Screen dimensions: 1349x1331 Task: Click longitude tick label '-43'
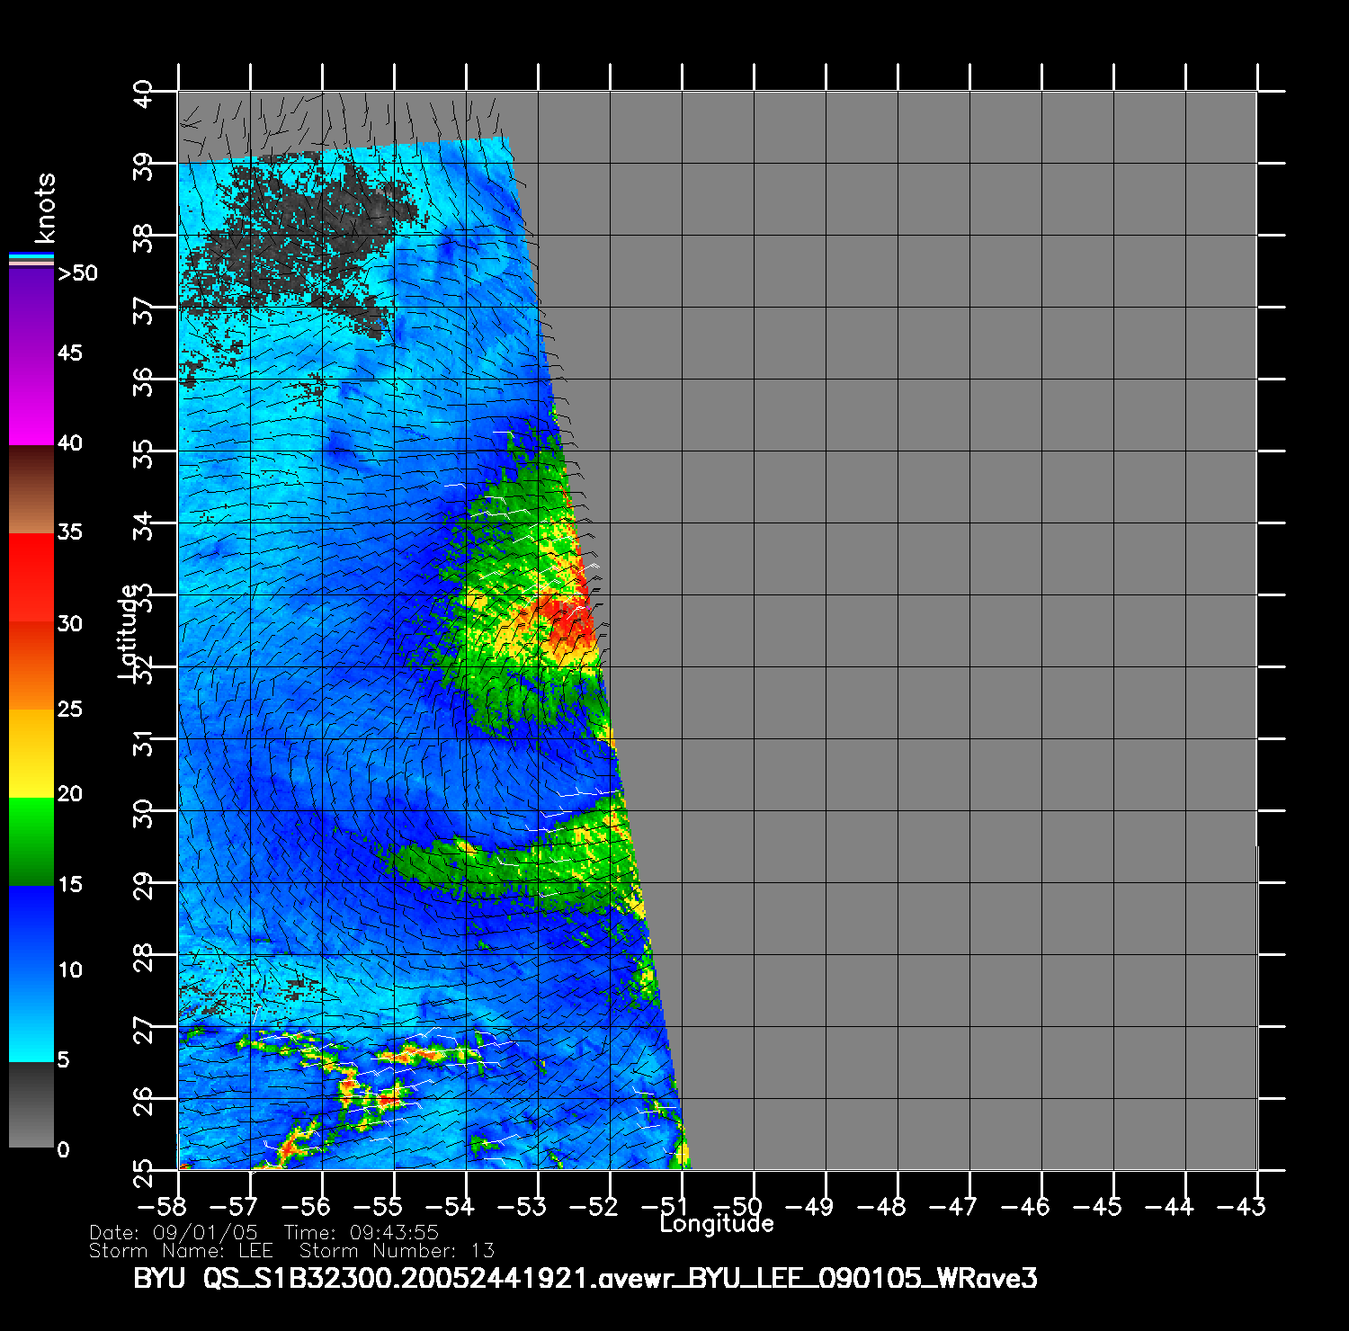pyautogui.click(x=1241, y=1206)
